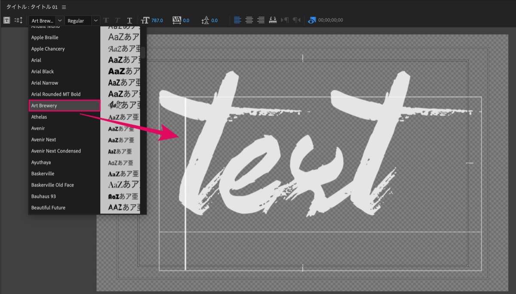Open the Tab Stops ruler icon

click(x=273, y=20)
